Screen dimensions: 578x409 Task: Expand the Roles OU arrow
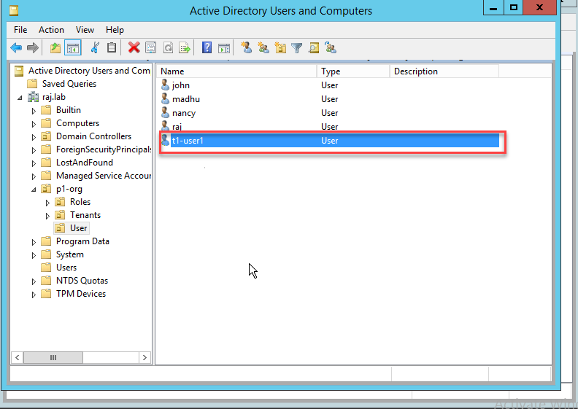pyautogui.click(x=47, y=203)
